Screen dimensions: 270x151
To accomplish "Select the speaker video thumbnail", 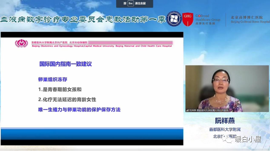I will [x=227, y=89].
